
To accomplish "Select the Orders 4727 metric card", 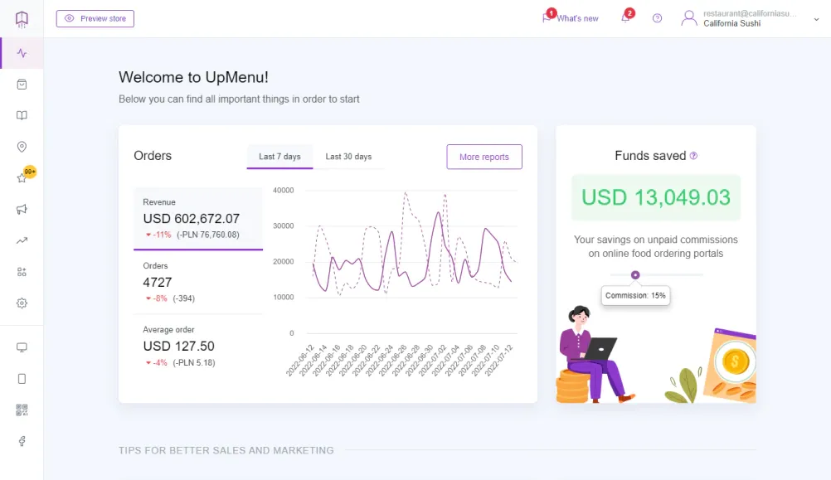I will tap(198, 282).
